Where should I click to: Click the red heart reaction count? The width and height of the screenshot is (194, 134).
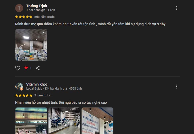click(28, 68)
